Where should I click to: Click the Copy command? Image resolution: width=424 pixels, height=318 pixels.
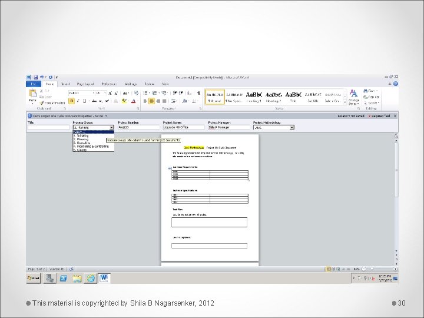coord(45,97)
